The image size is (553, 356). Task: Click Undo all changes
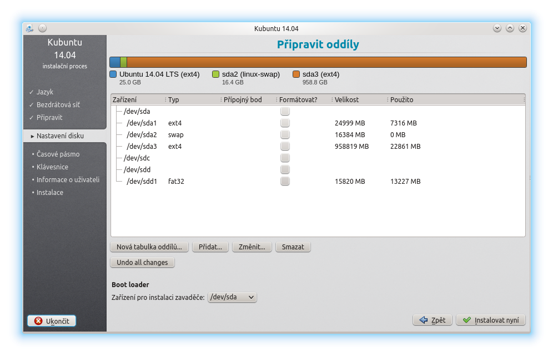[143, 263]
